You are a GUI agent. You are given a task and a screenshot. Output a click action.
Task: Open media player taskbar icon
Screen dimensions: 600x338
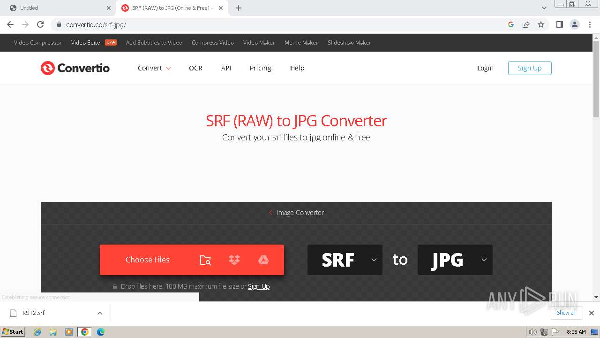click(x=69, y=332)
